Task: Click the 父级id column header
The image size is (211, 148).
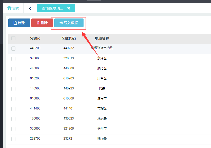Action: point(35,38)
